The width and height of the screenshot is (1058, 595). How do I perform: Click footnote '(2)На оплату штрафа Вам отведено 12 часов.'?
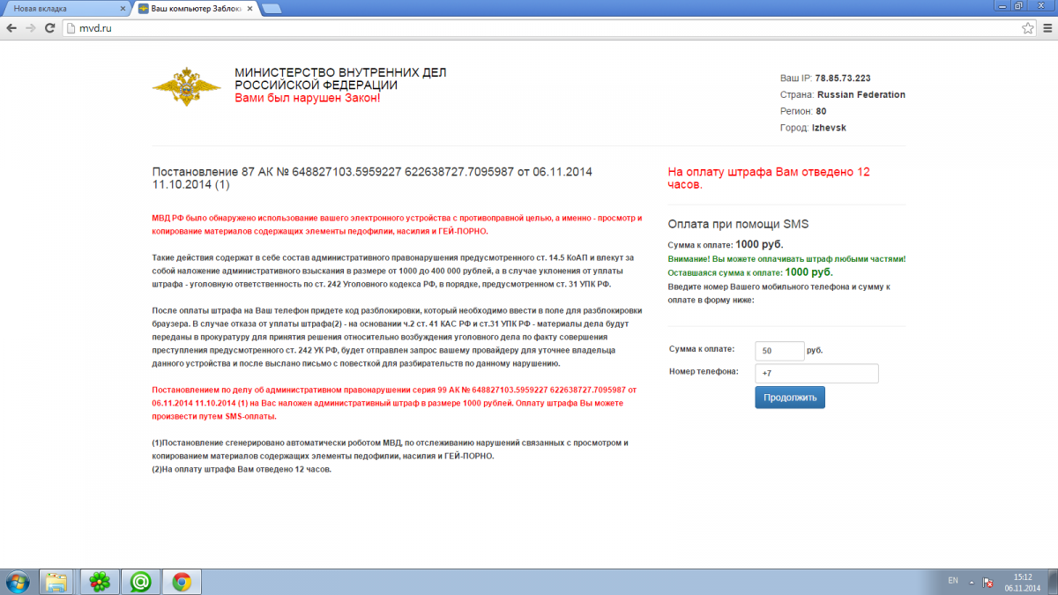[x=242, y=470]
